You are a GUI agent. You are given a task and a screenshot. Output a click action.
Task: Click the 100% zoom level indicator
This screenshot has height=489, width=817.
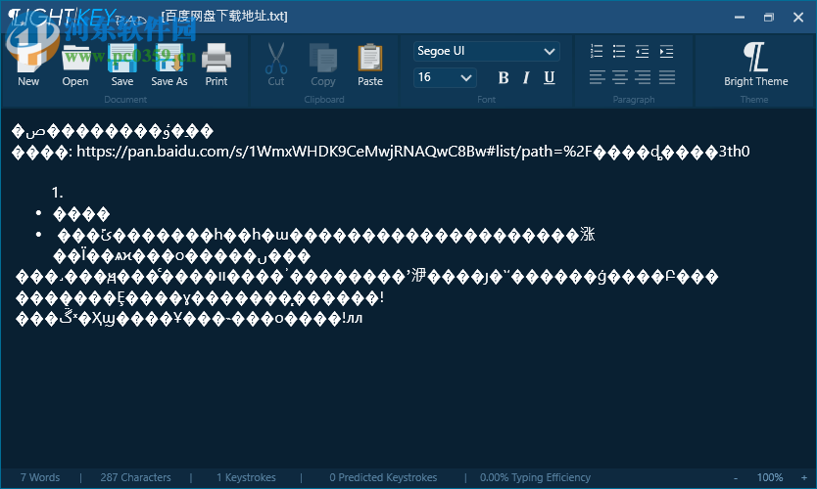(770, 477)
